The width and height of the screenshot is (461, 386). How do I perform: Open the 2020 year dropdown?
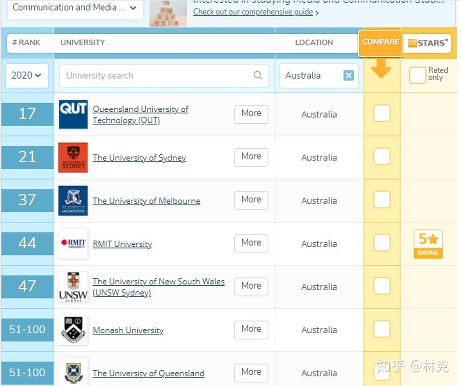[x=27, y=76]
